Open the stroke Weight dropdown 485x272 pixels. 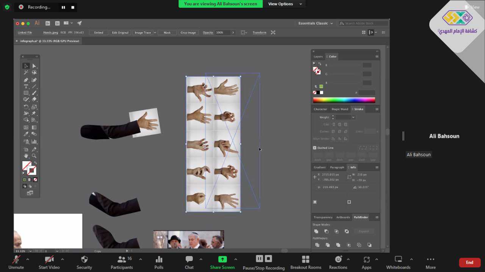point(353,117)
